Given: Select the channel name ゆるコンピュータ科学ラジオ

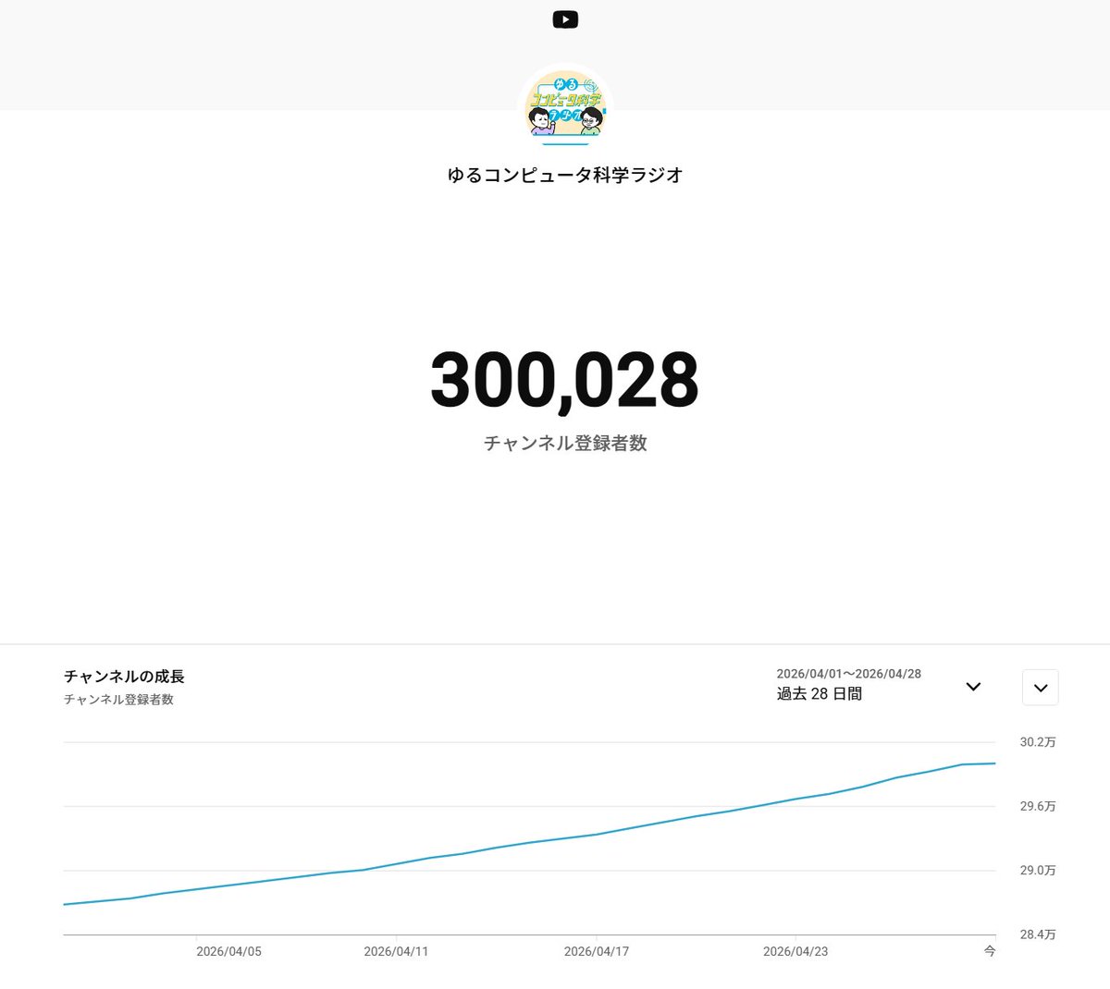Looking at the screenshot, I should (x=564, y=175).
